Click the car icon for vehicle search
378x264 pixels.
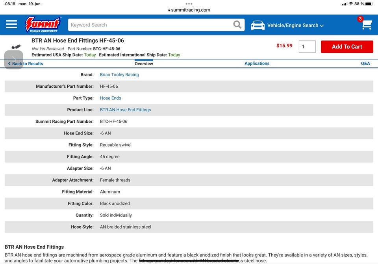[258, 25]
